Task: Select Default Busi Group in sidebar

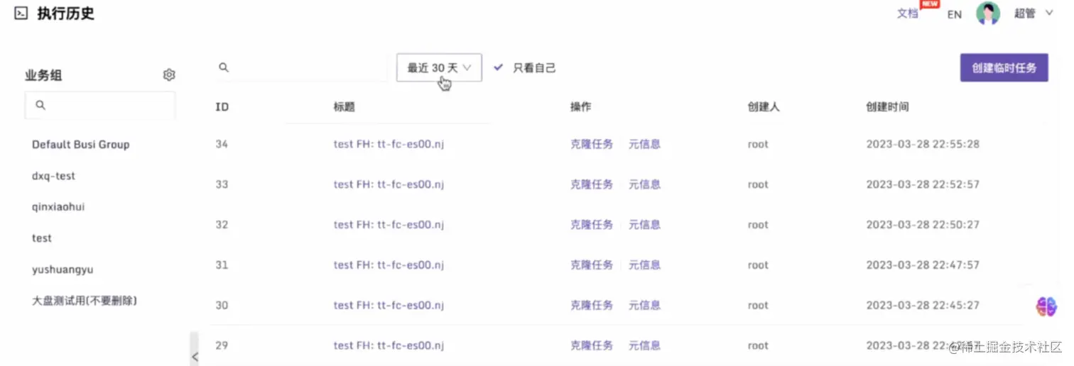Action: click(80, 145)
